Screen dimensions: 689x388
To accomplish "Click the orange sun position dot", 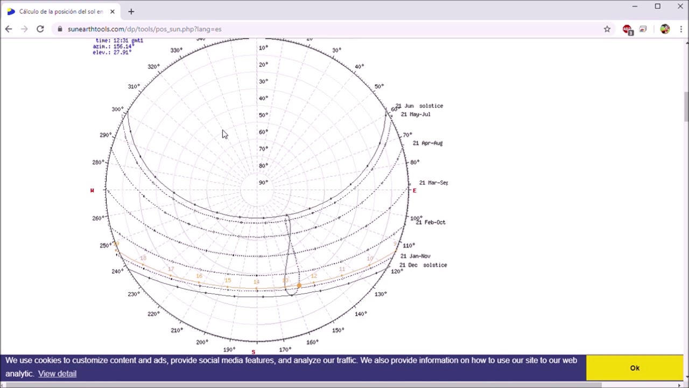I will point(299,286).
